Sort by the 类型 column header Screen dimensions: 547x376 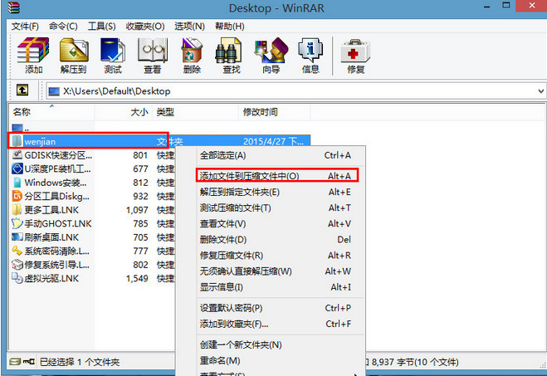coord(196,112)
